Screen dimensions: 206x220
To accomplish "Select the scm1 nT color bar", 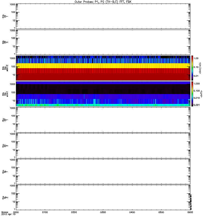I will (x=192, y=94).
